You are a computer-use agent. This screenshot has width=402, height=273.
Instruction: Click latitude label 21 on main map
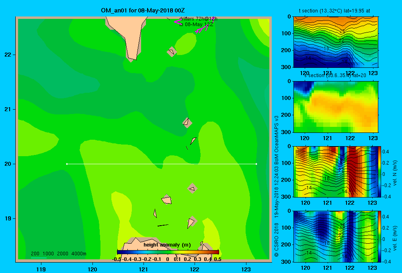[x=8, y=109]
